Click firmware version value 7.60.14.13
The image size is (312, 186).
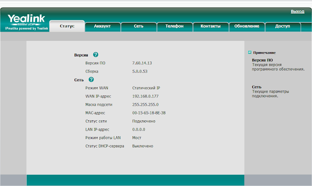point(142,63)
